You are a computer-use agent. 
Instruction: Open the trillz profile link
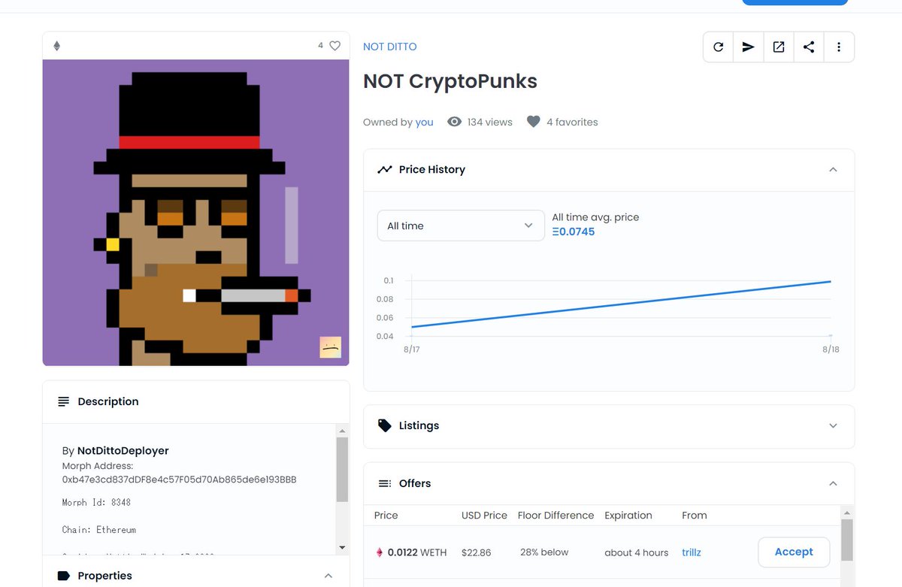point(692,552)
